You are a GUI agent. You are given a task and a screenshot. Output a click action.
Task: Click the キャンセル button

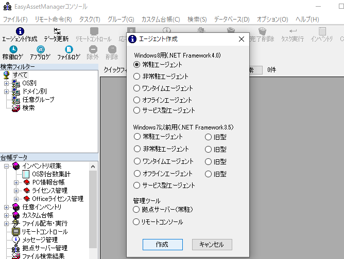point(212,244)
